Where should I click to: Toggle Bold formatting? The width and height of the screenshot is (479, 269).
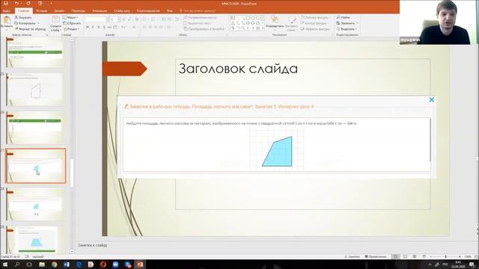(x=88, y=27)
